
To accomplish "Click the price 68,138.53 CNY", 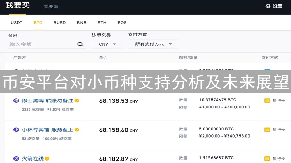I will click(119, 101).
